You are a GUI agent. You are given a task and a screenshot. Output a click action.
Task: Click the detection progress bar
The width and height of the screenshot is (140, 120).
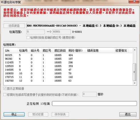tap(95, 104)
